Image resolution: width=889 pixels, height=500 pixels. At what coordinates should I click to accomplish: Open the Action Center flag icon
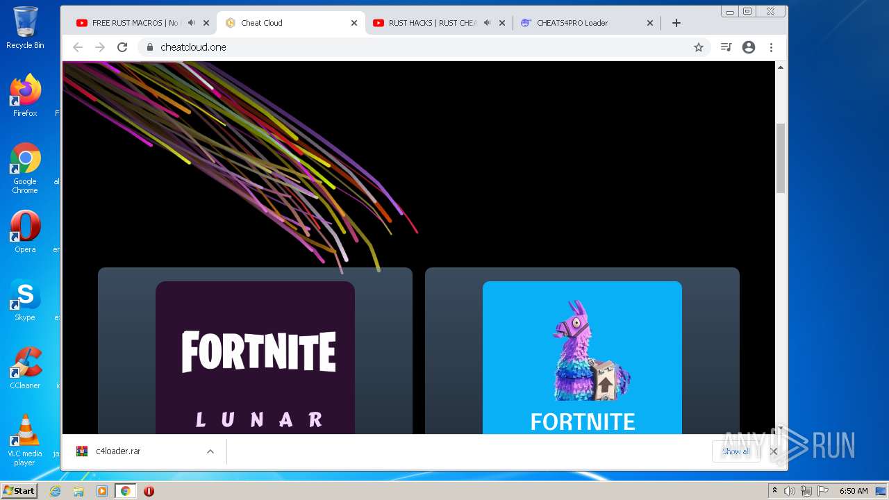822,491
